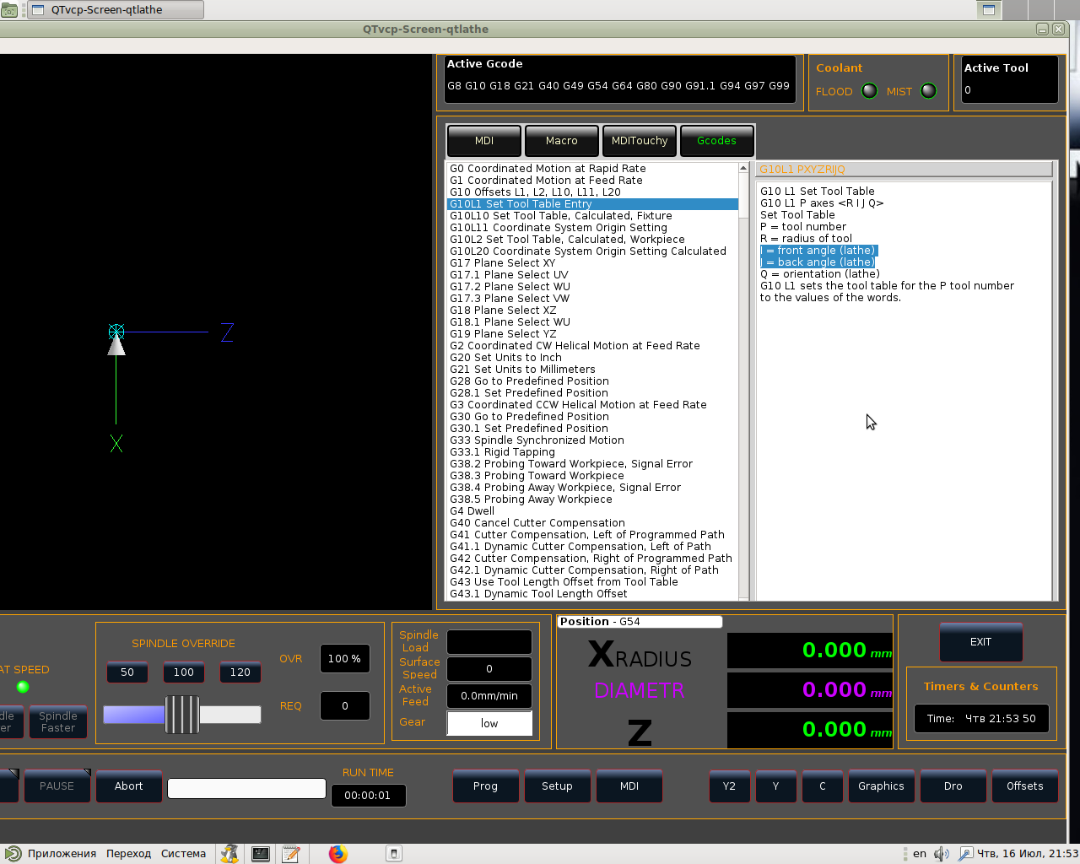Select G21 Set Units to Millimeters
Screen dimensions: 1080x864
(592, 370)
